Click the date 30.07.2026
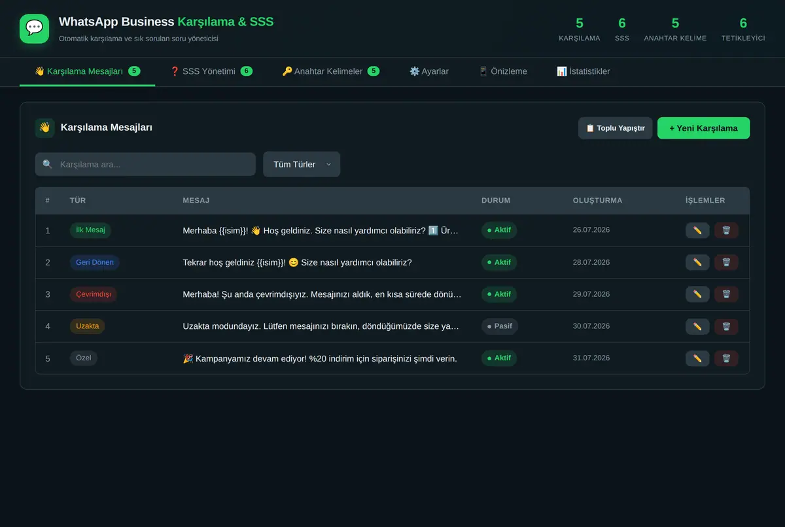Screen dimensions: 785x527 point(591,326)
